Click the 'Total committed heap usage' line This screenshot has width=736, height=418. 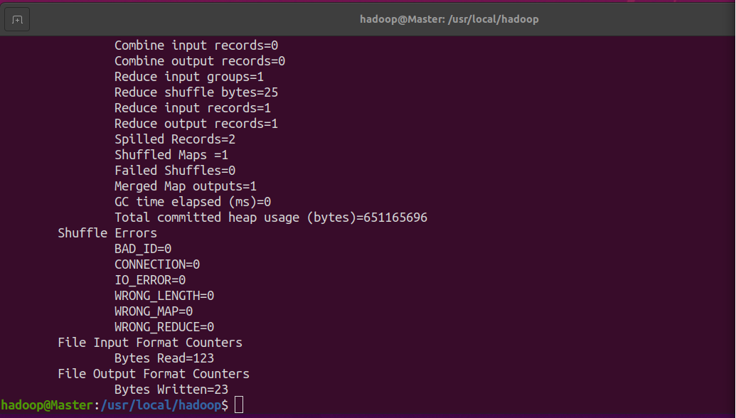coord(271,218)
